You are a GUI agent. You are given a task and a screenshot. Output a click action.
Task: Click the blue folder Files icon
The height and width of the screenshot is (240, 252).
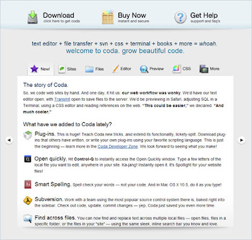pyautogui.click(x=89, y=69)
